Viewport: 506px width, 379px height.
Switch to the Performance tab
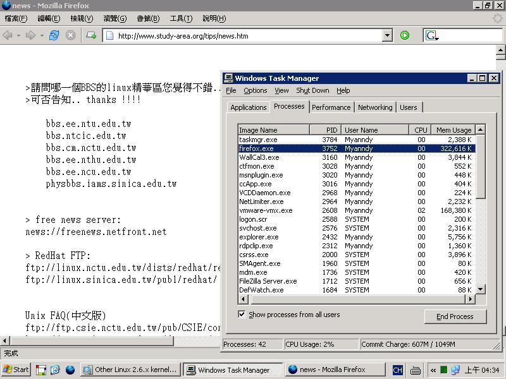331,107
